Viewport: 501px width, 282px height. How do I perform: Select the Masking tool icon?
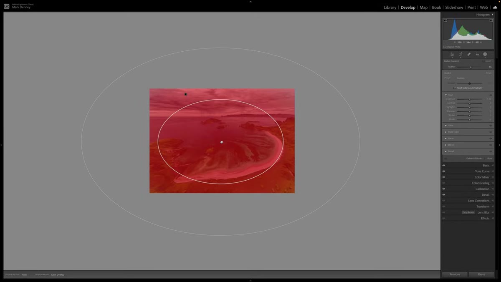485,54
